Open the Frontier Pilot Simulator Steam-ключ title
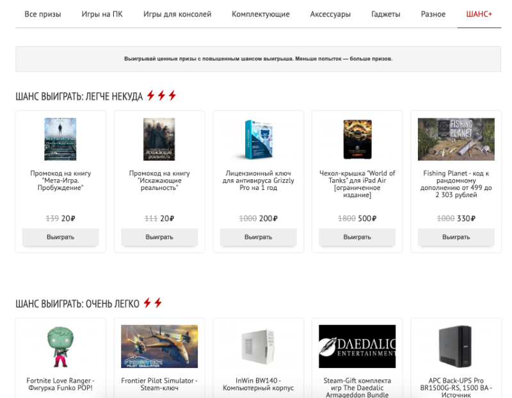The height and width of the screenshot is (398, 512). 159,384
